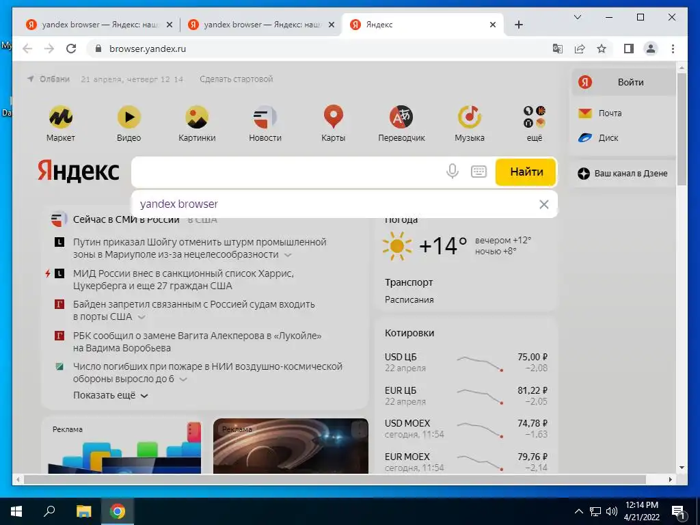Open a new browser tab
Image resolution: width=700 pixels, height=525 pixels.
(x=518, y=25)
